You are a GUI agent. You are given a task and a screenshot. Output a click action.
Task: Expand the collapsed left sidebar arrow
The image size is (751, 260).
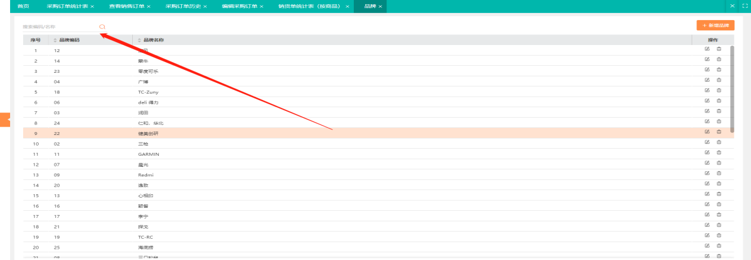click(x=5, y=119)
